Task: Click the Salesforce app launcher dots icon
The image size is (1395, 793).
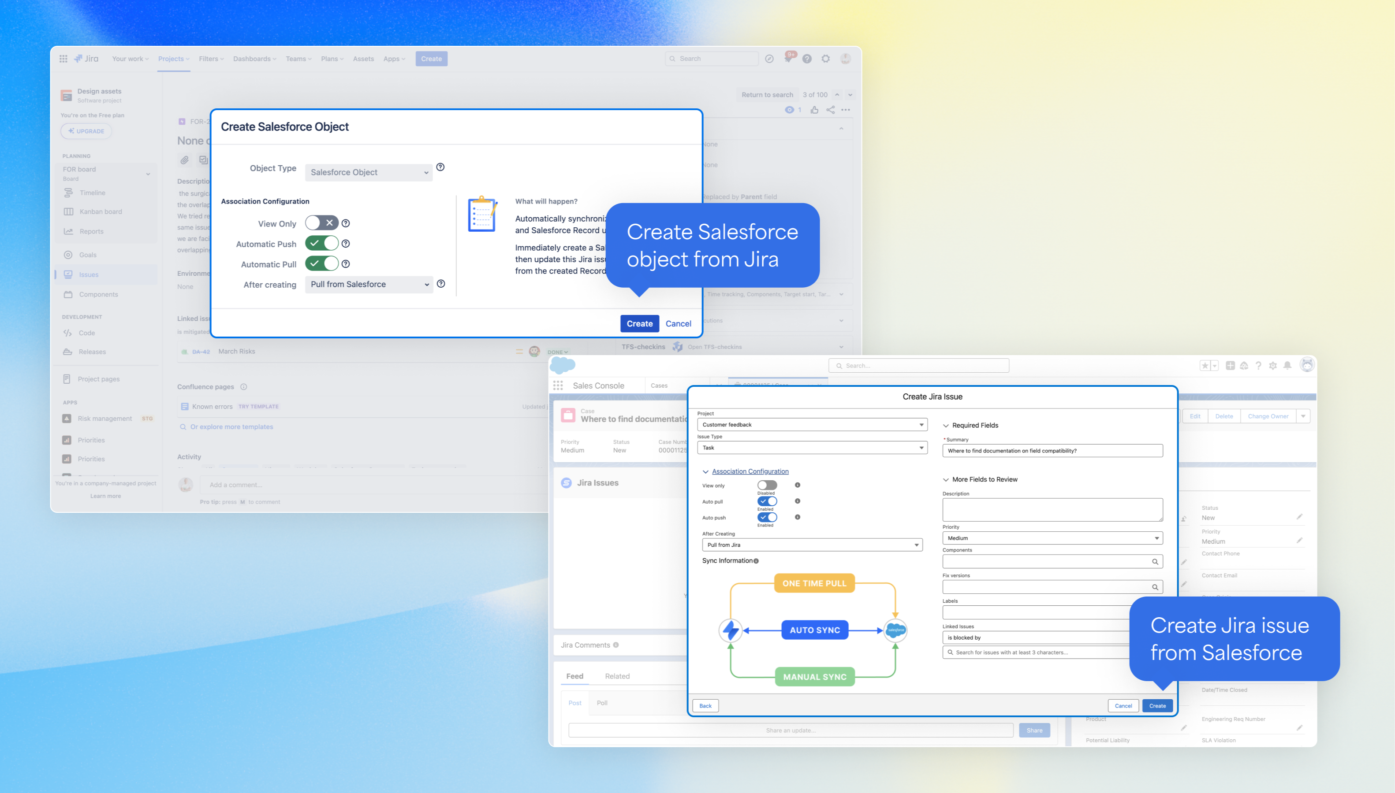Action: click(x=558, y=385)
